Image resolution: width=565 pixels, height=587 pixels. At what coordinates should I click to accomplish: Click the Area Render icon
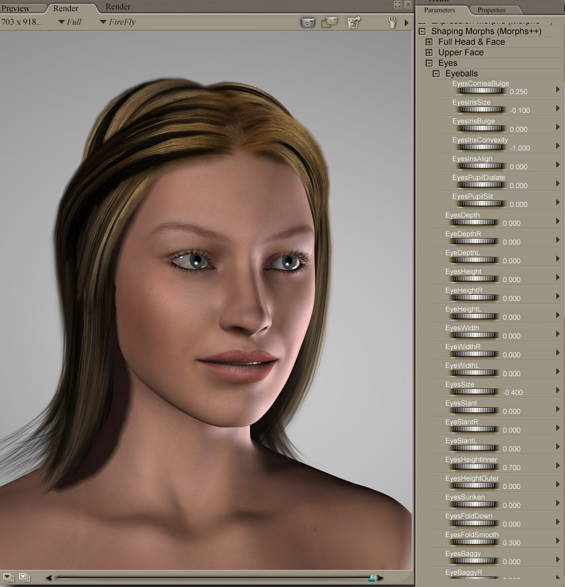[x=330, y=22]
